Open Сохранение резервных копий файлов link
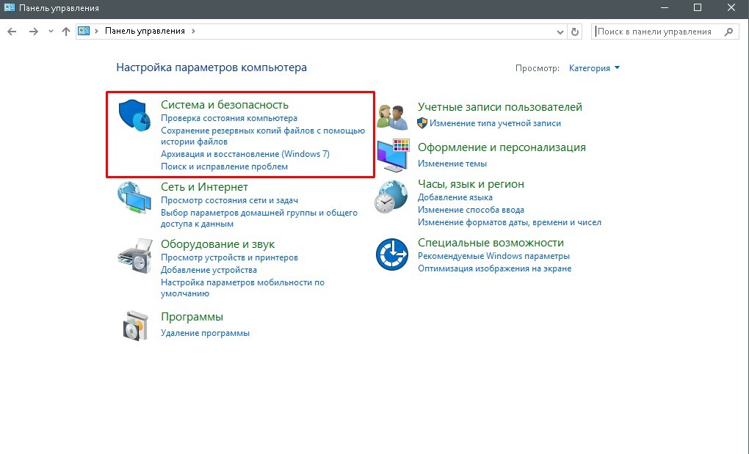The height and width of the screenshot is (454, 749). (263, 136)
